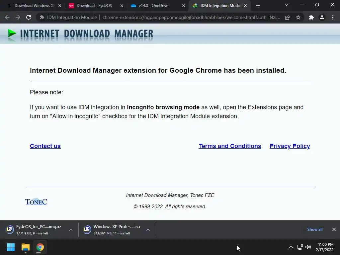Click the heading about extension being installed

click(158, 70)
